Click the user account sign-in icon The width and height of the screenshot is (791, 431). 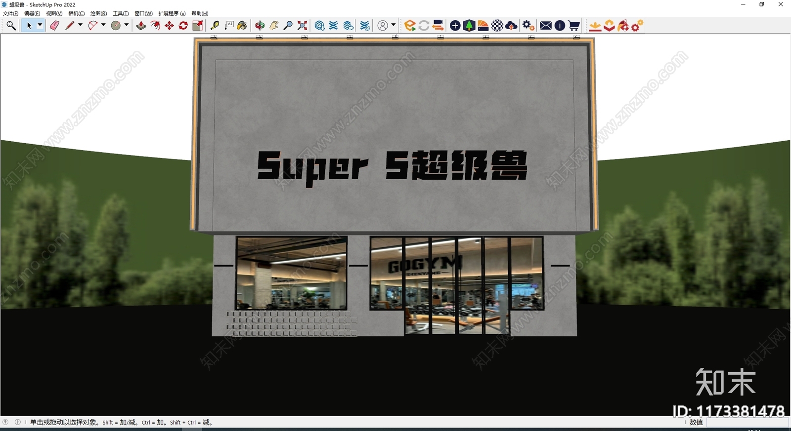tap(383, 26)
